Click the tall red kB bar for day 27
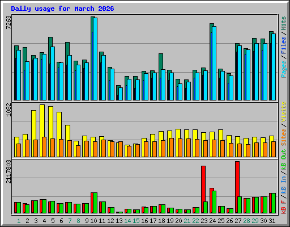This screenshot has height=227, width=290. click(237, 187)
